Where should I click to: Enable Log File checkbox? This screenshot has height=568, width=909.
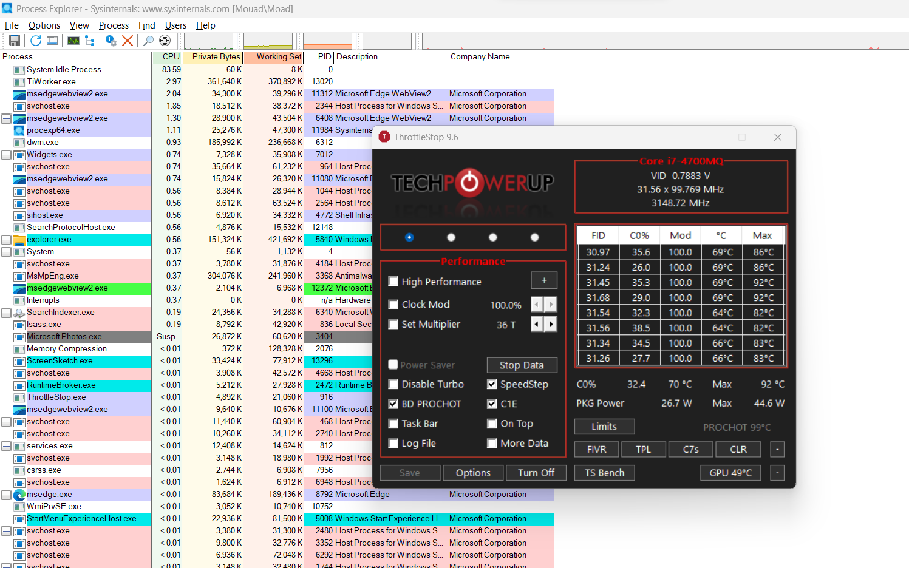(393, 444)
